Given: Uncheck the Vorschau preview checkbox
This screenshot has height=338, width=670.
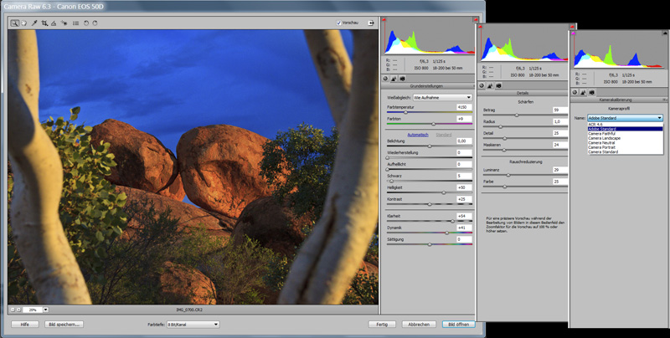Looking at the screenshot, I should [x=338, y=23].
